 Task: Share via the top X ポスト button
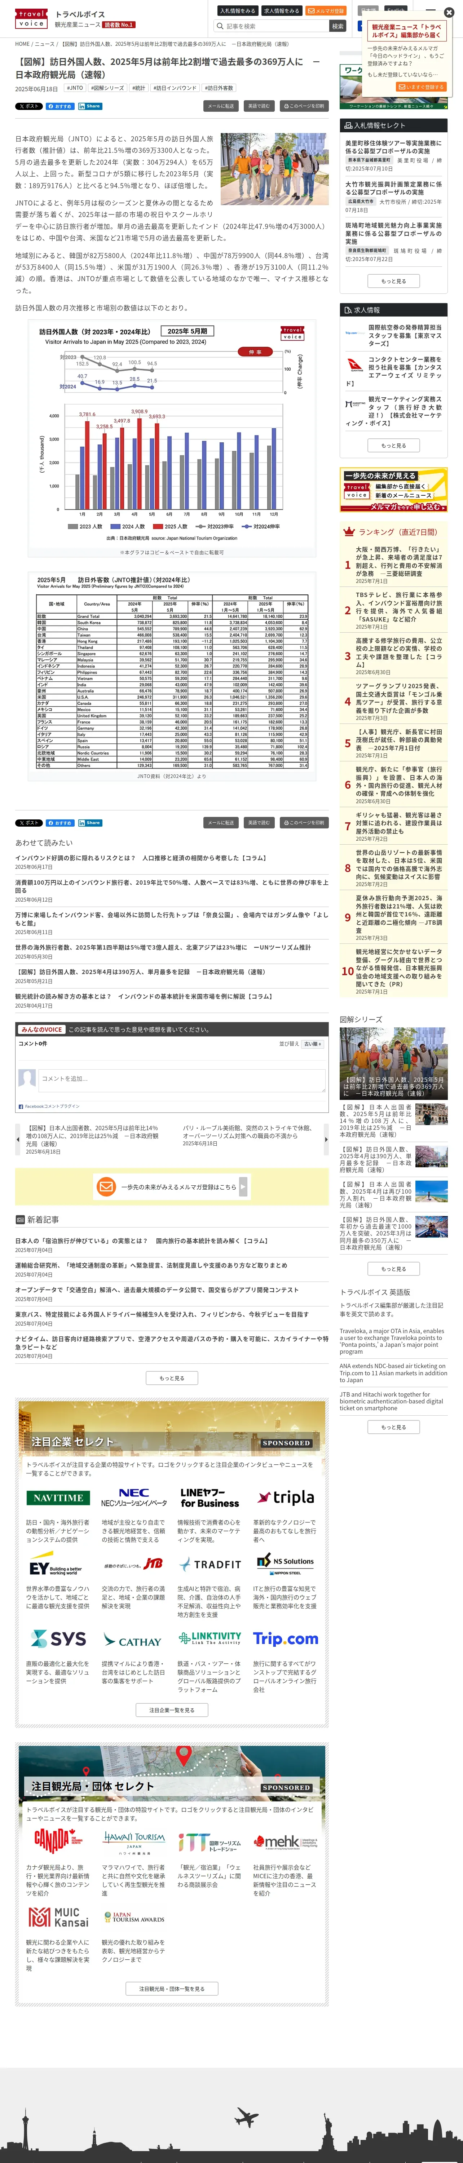(28, 107)
